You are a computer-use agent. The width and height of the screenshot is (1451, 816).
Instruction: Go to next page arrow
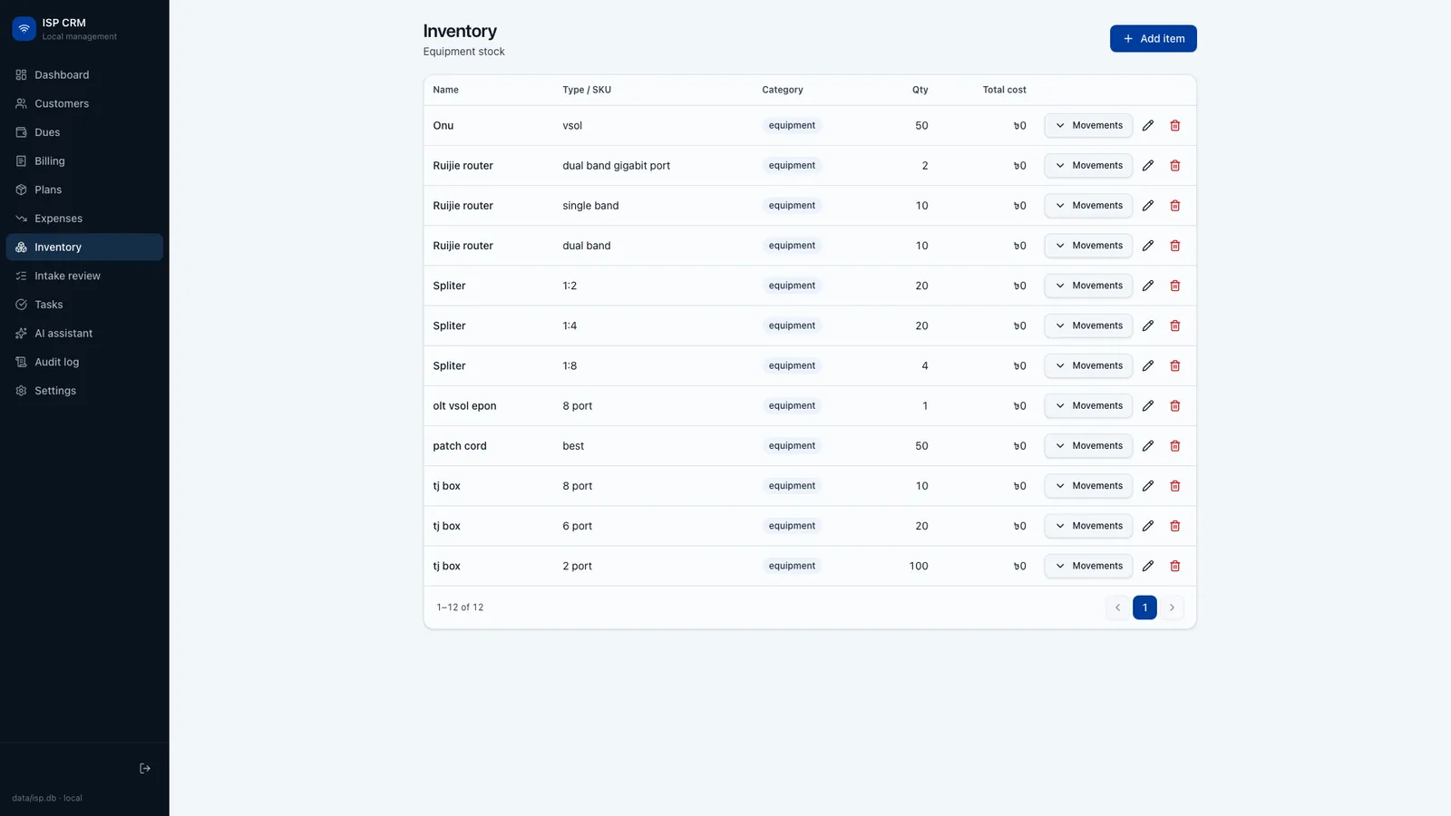(x=1172, y=607)
